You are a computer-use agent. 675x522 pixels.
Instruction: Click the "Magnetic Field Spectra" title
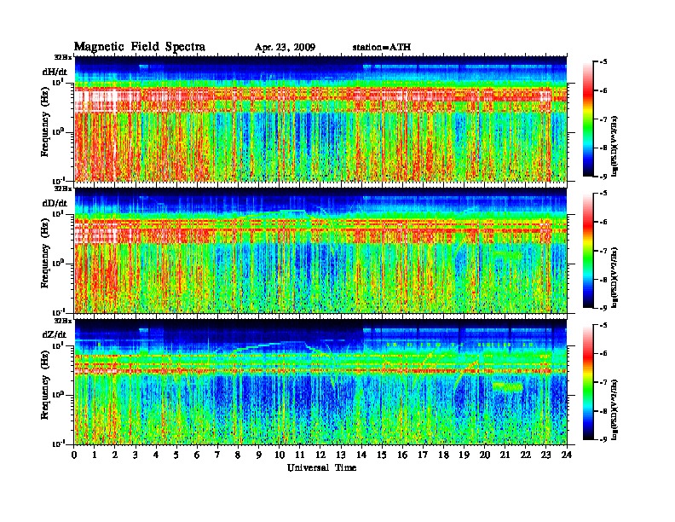coord(140,47)
